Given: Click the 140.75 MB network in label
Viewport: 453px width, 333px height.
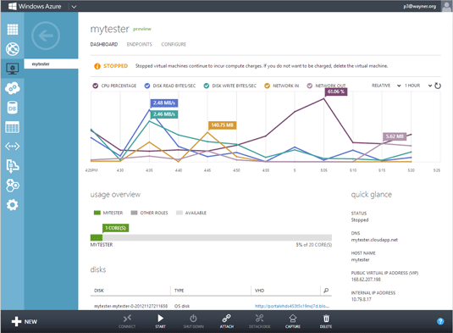Looking at the screenshot, I should [x=222, y=125].
